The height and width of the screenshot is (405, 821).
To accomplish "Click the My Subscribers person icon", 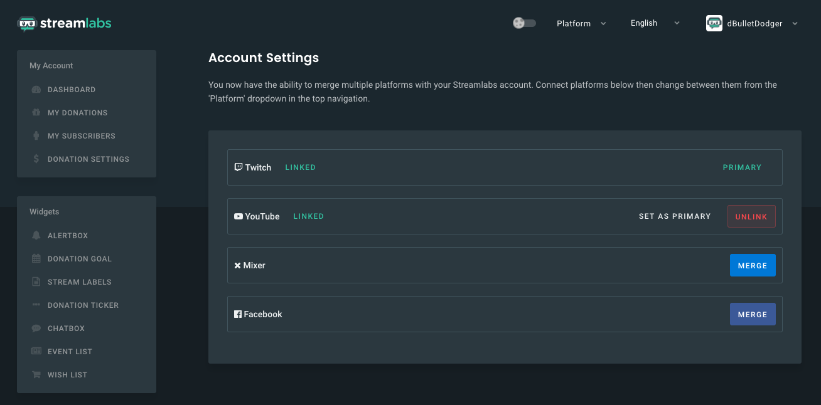I will click(36, 136).
